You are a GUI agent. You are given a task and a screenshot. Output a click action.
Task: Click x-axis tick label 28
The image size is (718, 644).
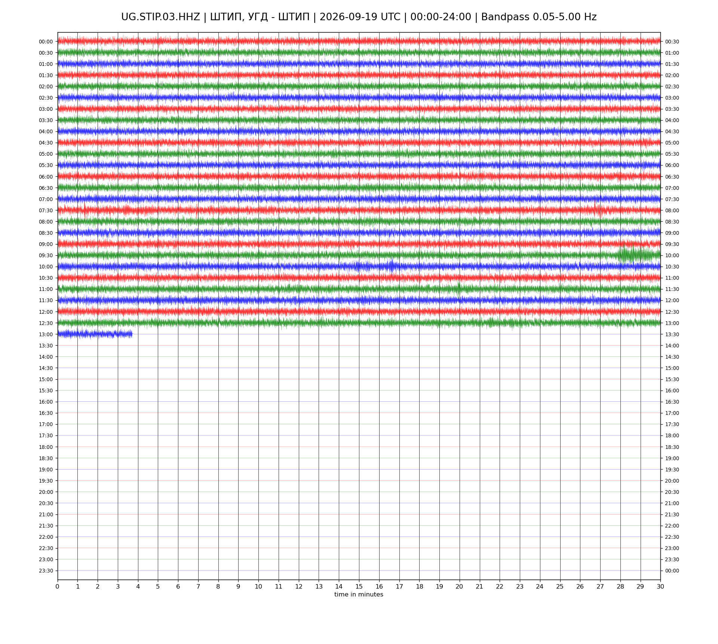pos(620,586)
